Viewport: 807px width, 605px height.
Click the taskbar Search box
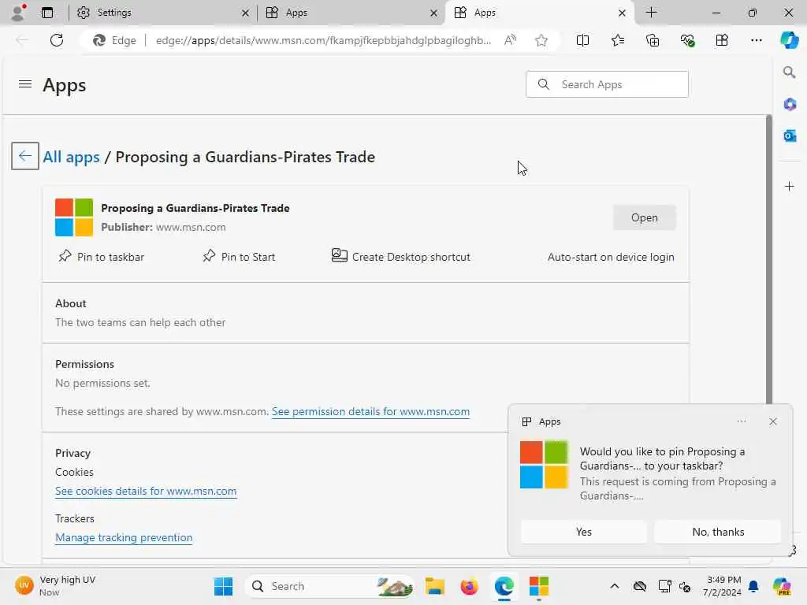point(330,586)
